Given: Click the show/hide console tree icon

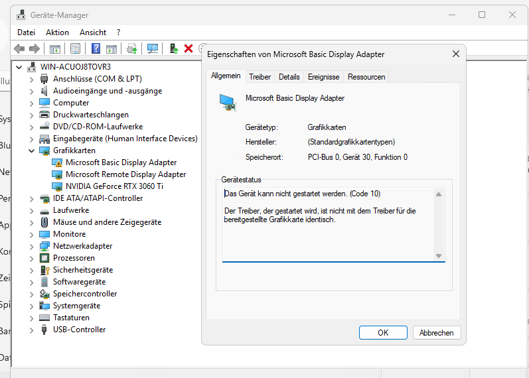Looking at the screenshot, I should point(55,49).
